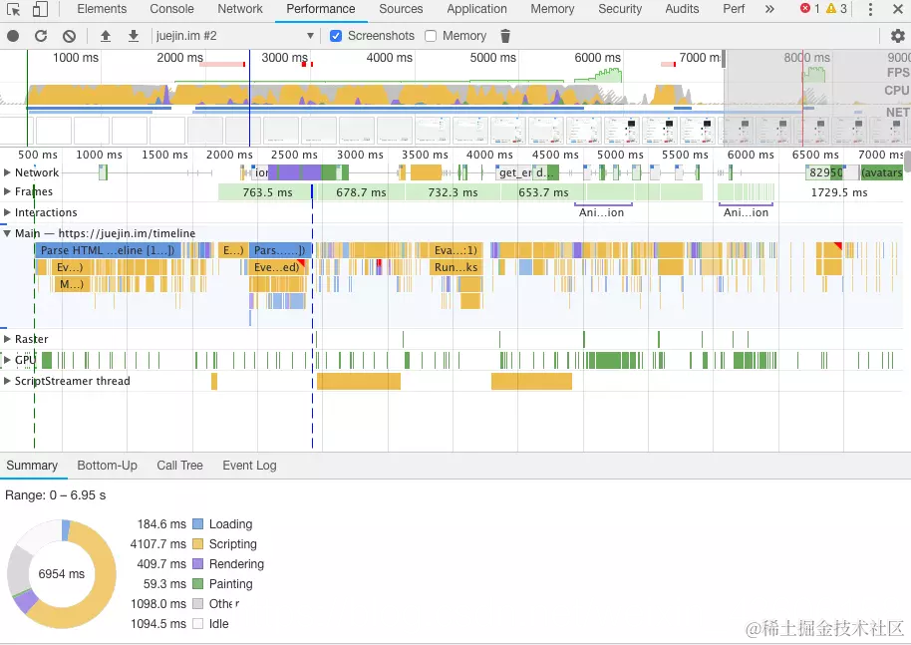Select the 653.7 ms frame
Screen dimensions: 911x645
tap(544, 192)
